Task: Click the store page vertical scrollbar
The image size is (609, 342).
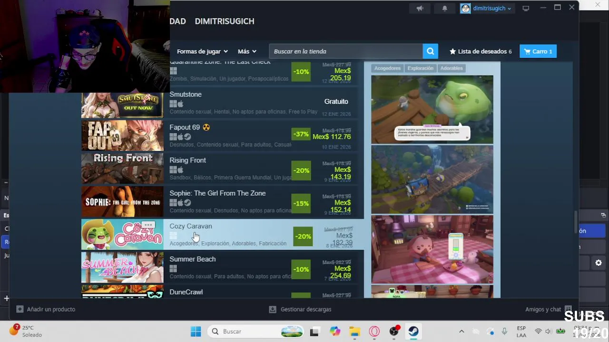Action: (x=576, y=222)
